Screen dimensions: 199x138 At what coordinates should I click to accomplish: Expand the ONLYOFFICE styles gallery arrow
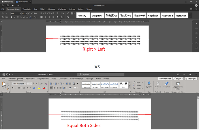(190, 15)
